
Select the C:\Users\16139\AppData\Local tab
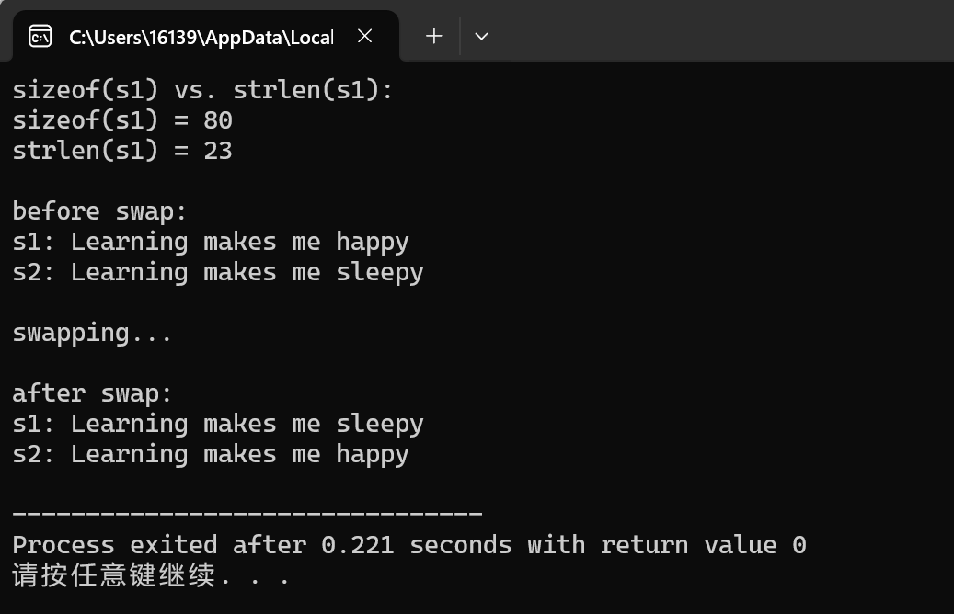click(x=201, y=37)
